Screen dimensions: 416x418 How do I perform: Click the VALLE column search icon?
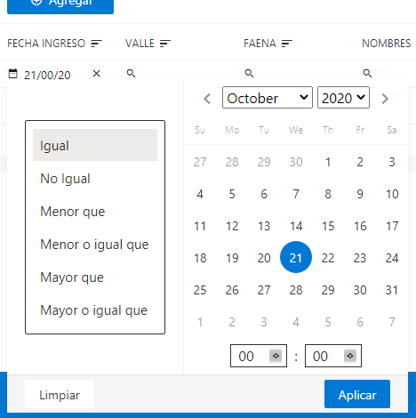tap(131, 73)
